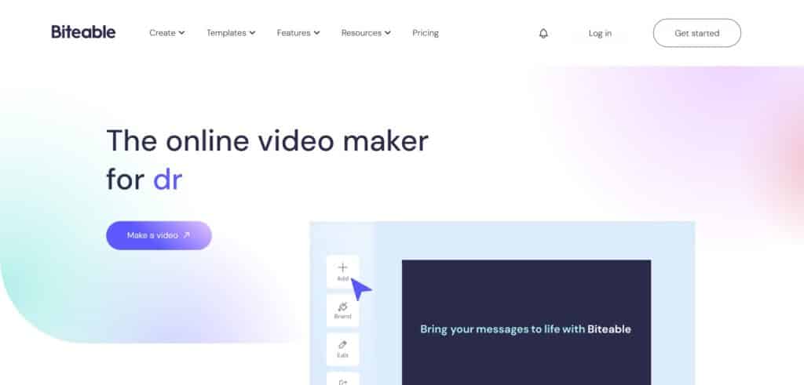Click the Log in link
The image size is (804, 385).
click(x=600, y=33)
